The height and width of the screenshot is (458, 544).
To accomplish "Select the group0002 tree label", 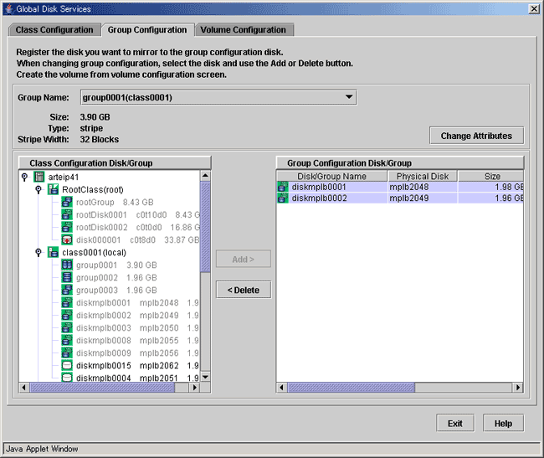I will click(116, 278).
